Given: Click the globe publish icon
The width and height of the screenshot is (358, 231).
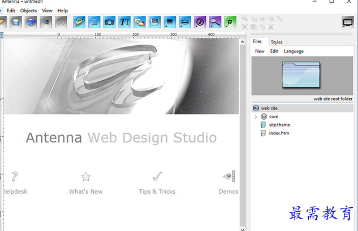Looking at the screenshot, I should coord(31,22).
